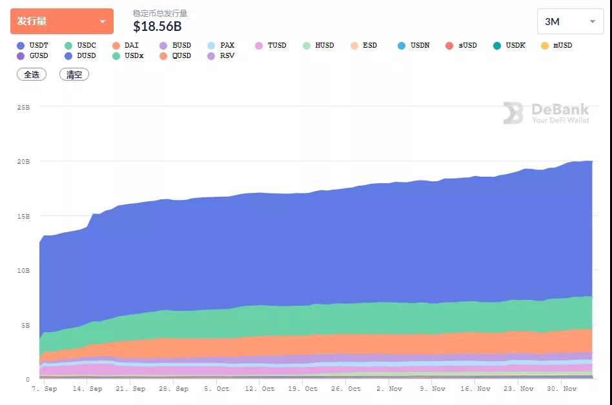Select the GUSD legend label

click(39, 55)
